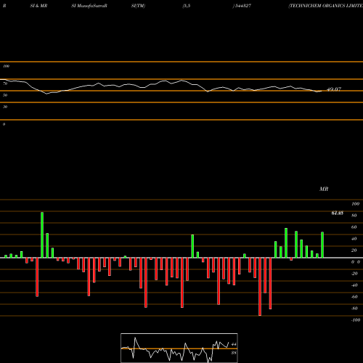Click the last green bar on right
The image size is (363, 363).
(x=322, y=245)
